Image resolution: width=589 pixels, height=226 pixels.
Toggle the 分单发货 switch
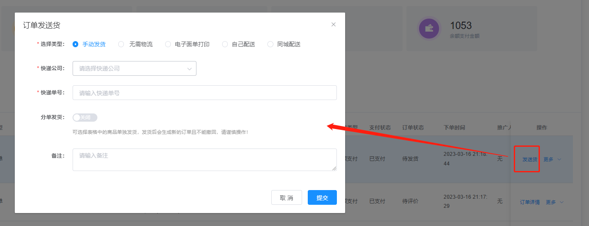(x=85, y=117)
